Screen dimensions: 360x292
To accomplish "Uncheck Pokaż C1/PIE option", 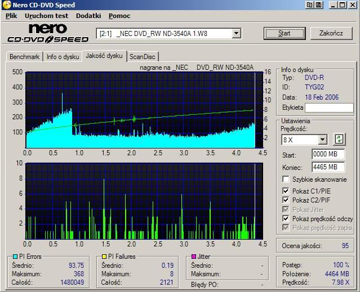I will 286,191.
